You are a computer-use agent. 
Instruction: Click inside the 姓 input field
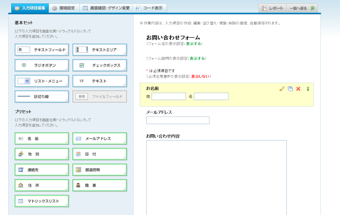pos(168,96)
